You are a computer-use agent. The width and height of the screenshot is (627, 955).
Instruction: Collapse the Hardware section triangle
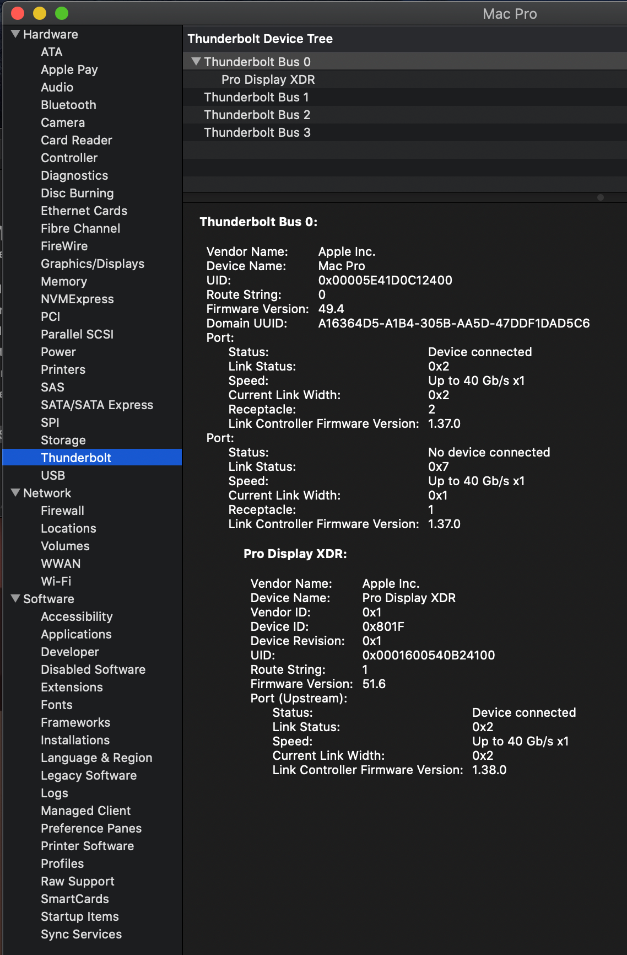(15, 34)
